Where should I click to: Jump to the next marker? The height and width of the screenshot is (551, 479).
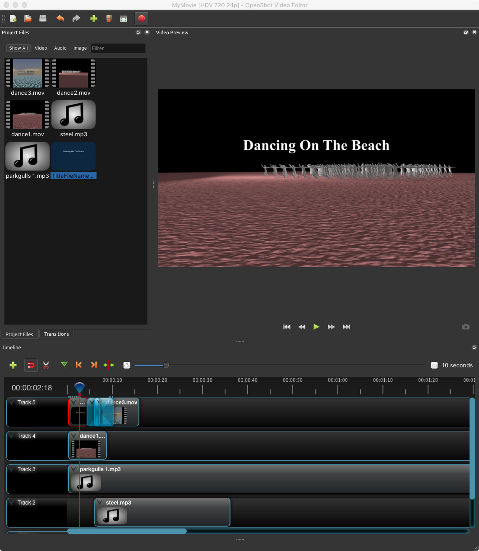pos(94,365)
